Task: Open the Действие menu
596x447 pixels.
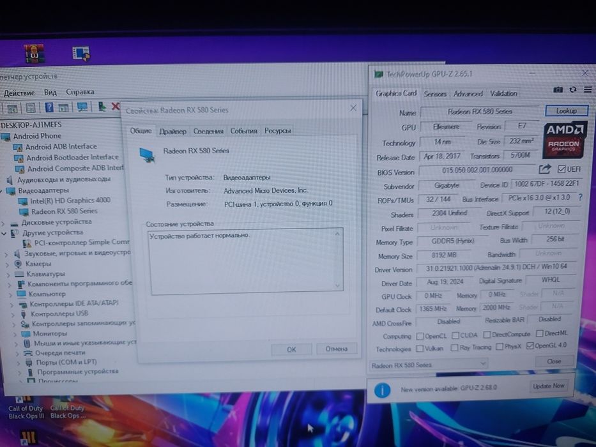Action: click(x=19, y=93)
